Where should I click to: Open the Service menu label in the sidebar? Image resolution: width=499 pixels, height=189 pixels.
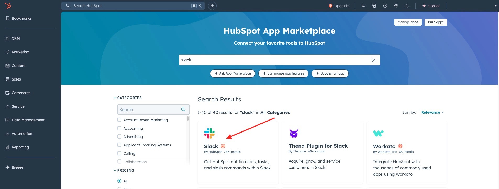pos(18,106)
